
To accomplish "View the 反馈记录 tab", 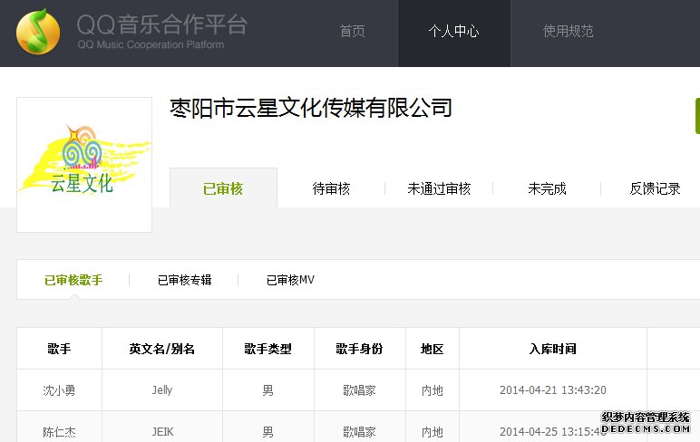I will 655,188.
